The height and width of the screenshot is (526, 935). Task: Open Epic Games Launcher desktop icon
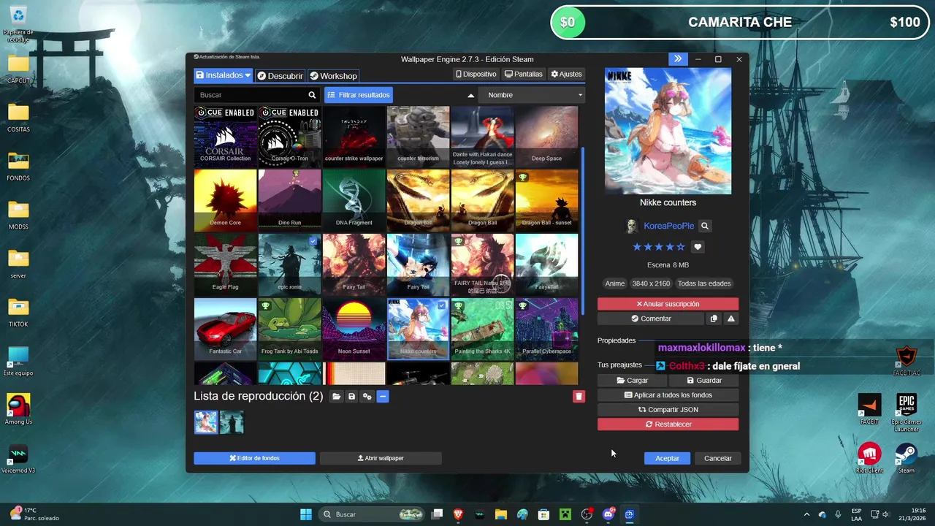click(x=906, y=413)
